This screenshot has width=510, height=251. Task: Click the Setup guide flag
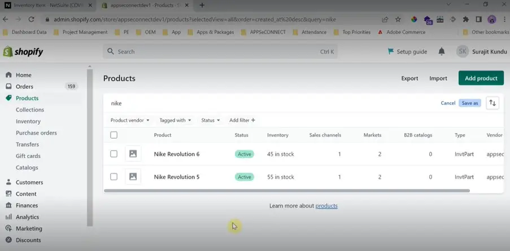click(x=407, y=52)
